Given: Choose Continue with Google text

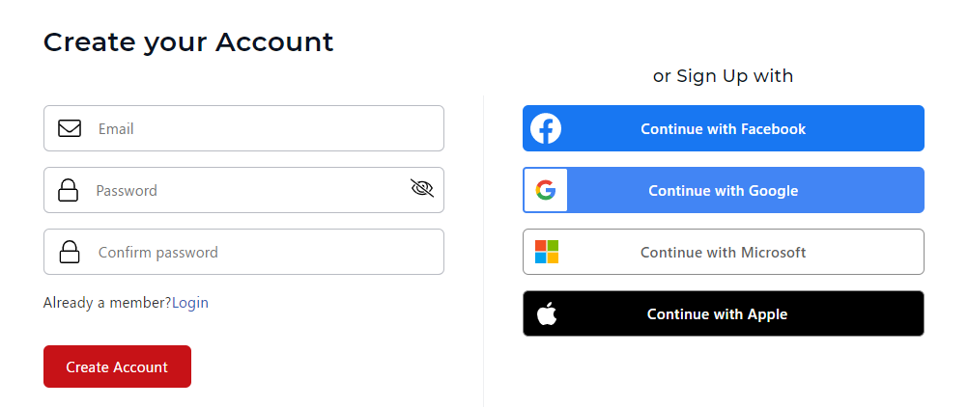Looking at the screenshot, I should tap(723, 191).
